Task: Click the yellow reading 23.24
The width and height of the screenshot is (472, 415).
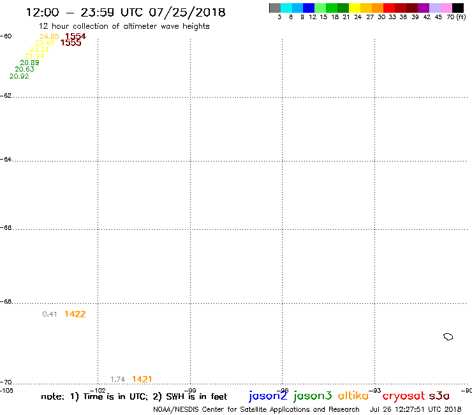Action: click(40, 49)
